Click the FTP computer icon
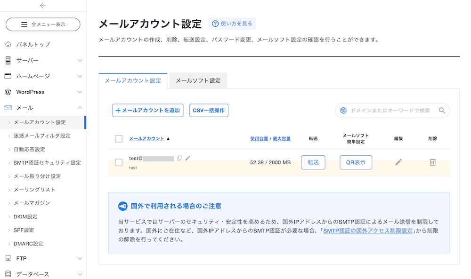471x279 pixels. coord(8,258)
